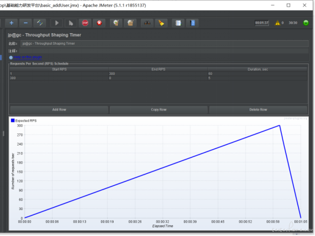
Task: Click the yellow warning triangle log icon
Action: [x=278, y=23]
